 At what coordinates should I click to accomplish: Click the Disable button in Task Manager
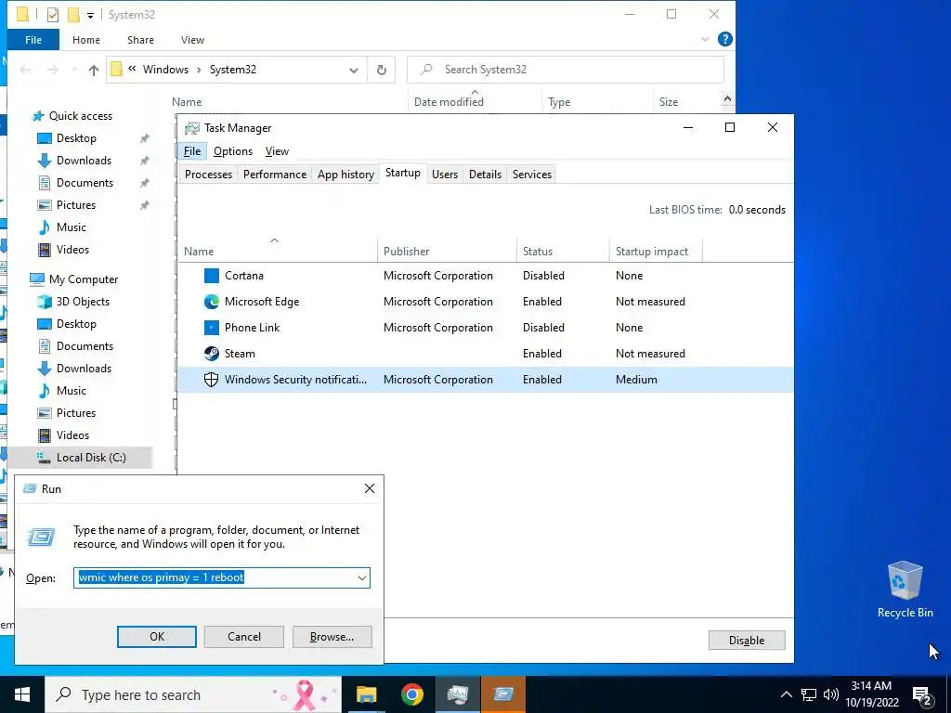(x=747, y=641)
